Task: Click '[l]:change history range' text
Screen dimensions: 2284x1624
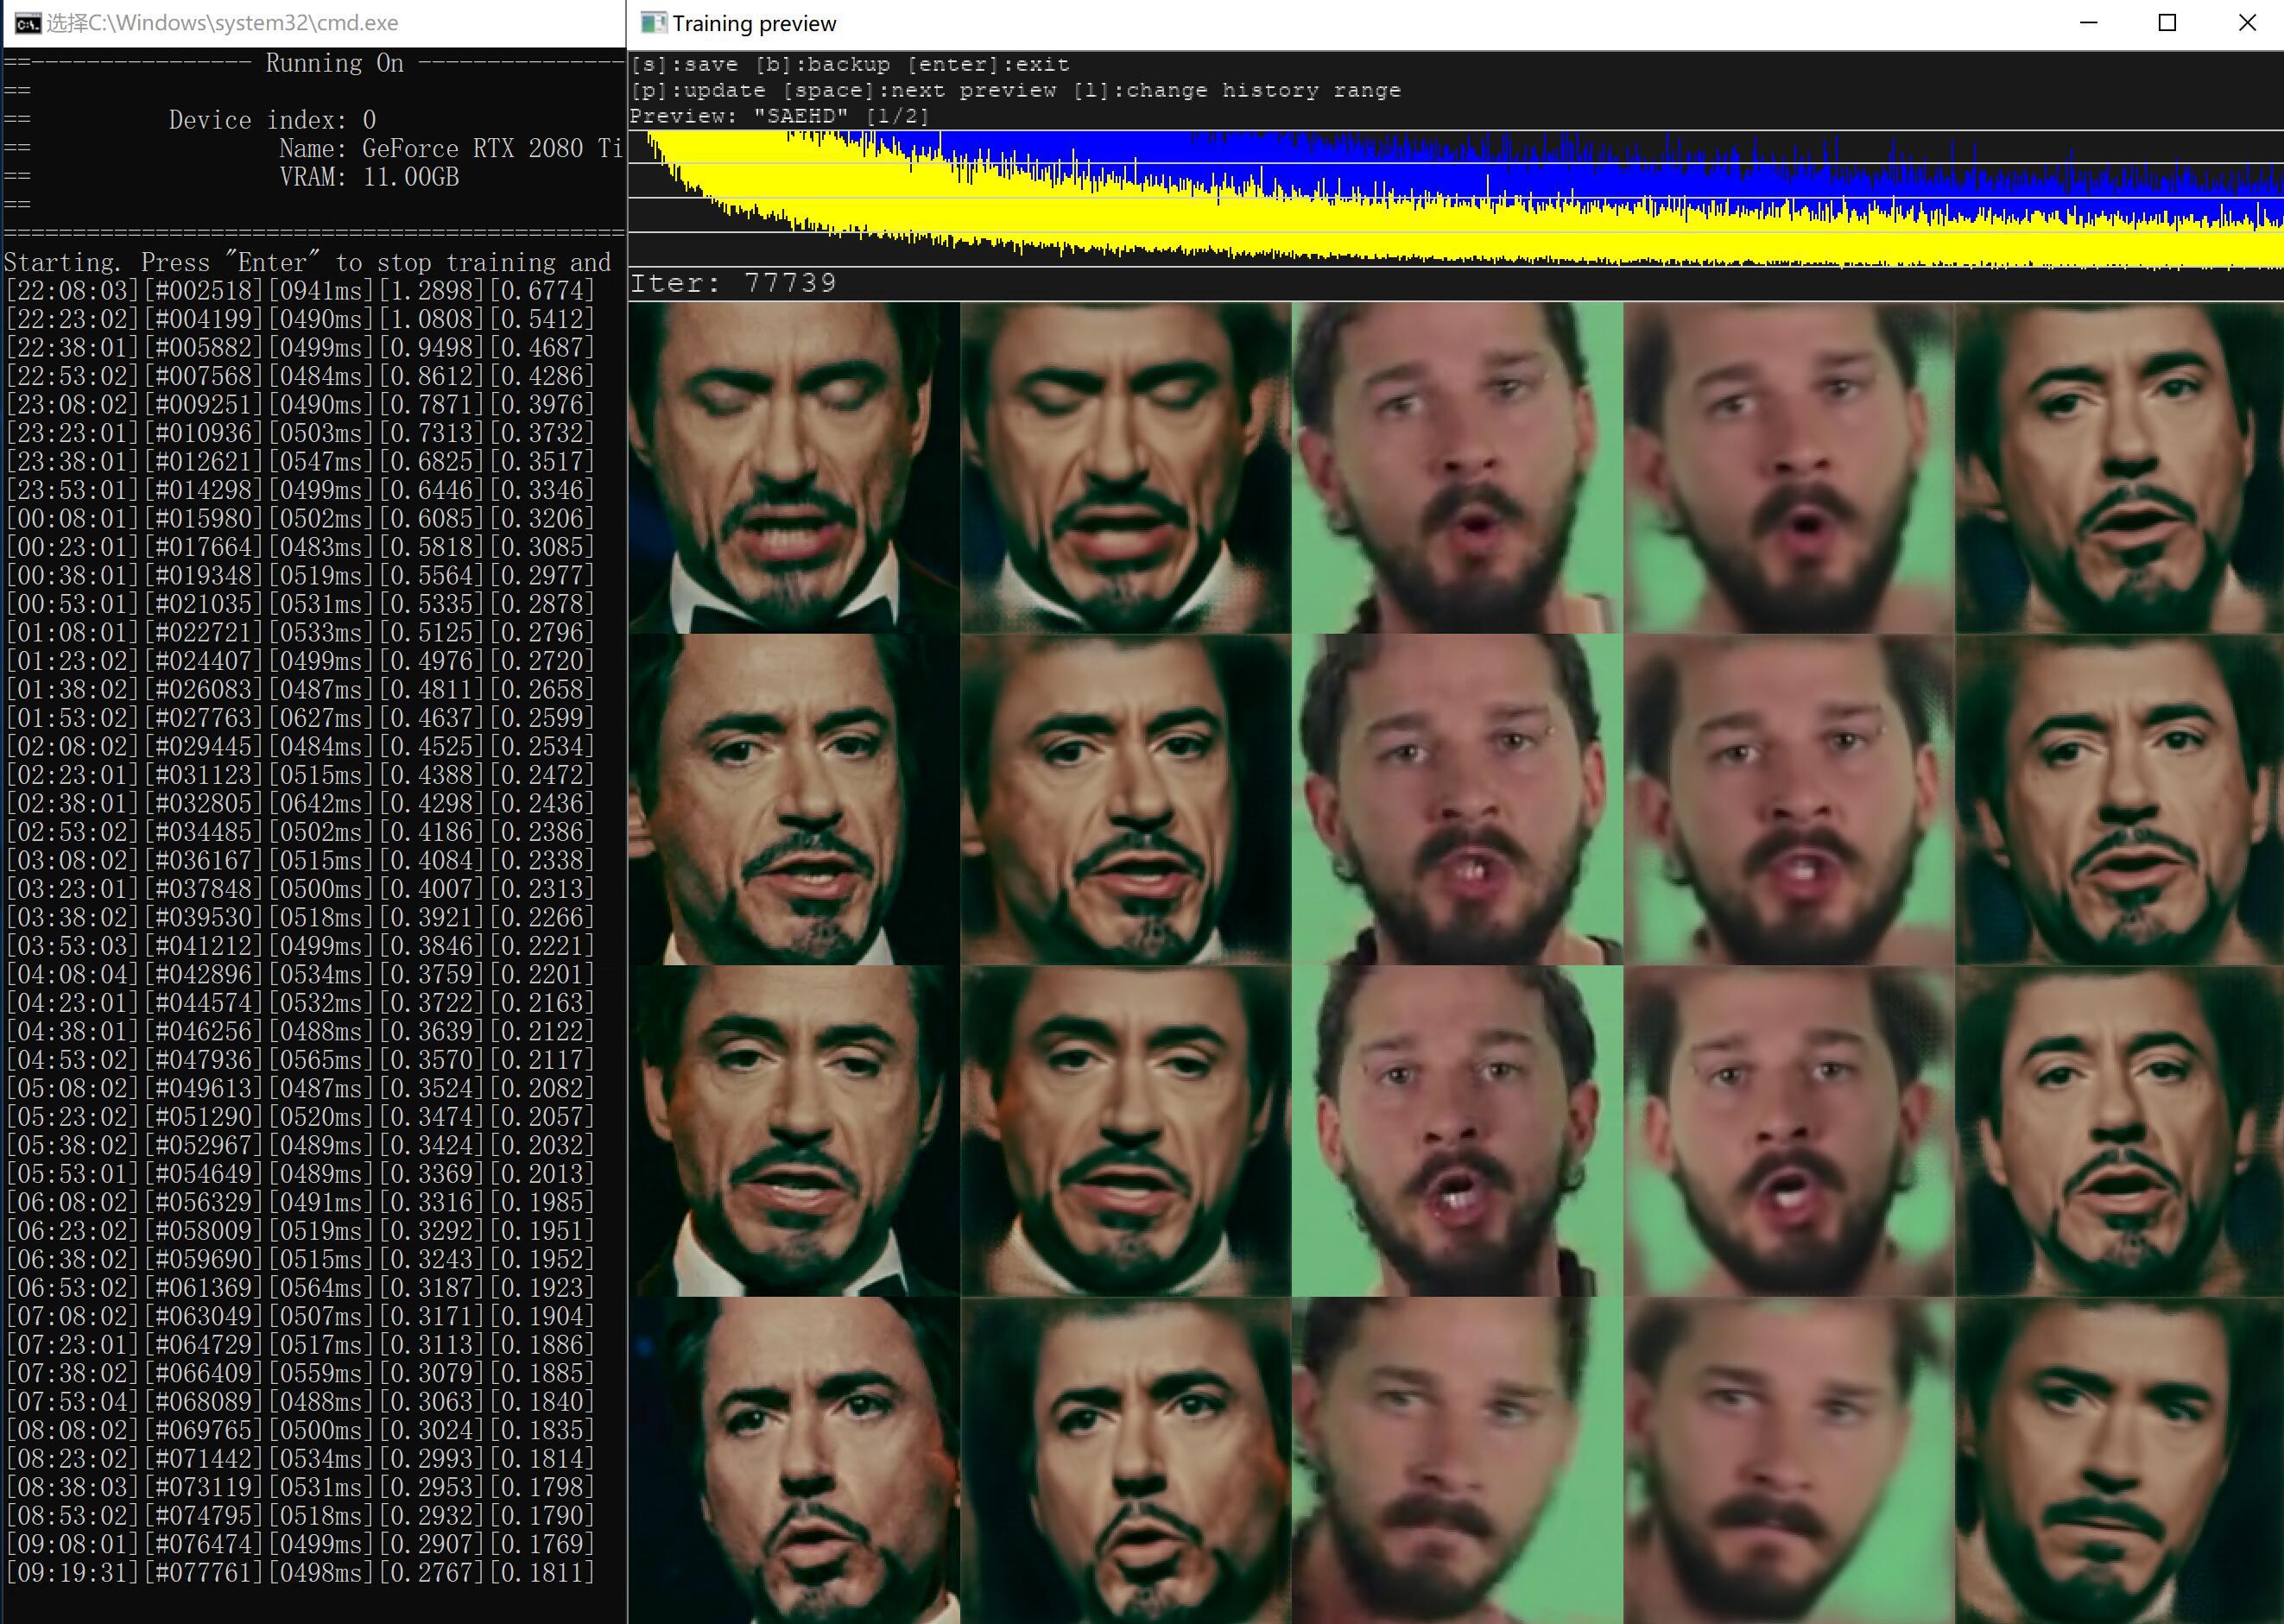Action: (x=1236, y=91)
